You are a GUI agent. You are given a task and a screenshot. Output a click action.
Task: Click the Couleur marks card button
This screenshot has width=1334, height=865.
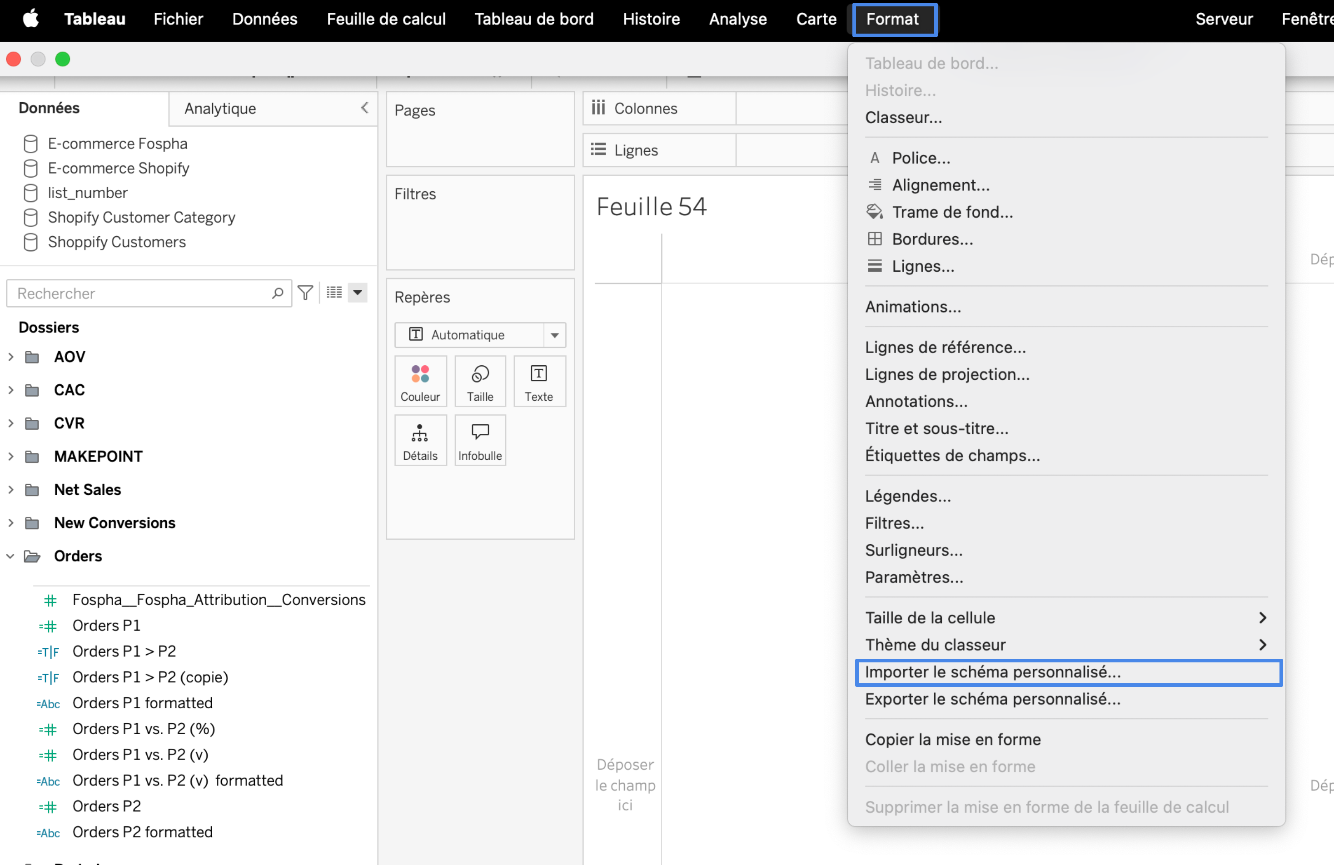point(420,382)
